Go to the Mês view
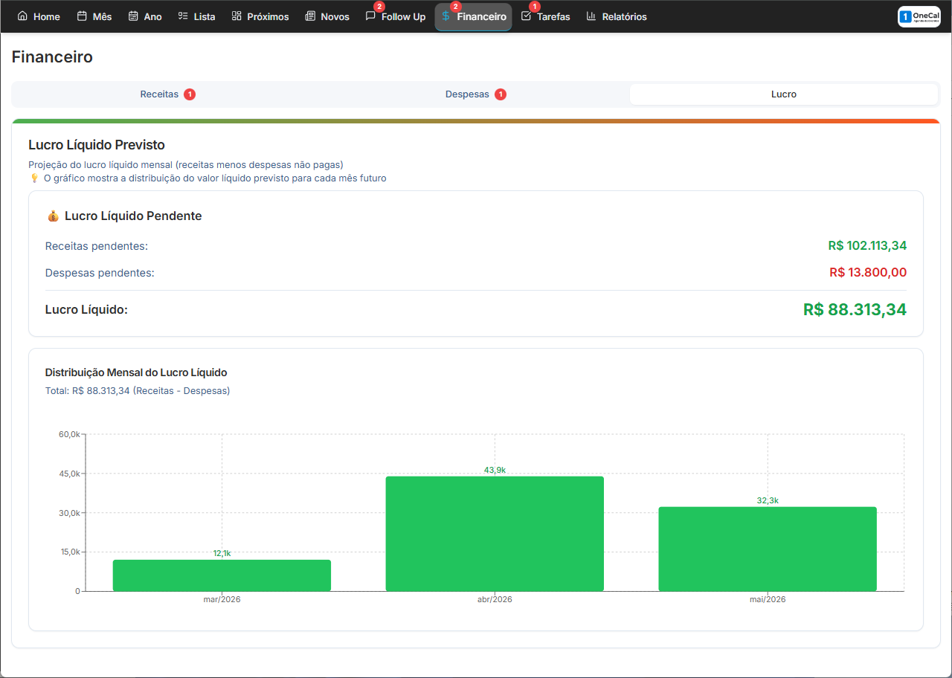The height and width of the screenshot is (678, 952). tap(94, 16)
